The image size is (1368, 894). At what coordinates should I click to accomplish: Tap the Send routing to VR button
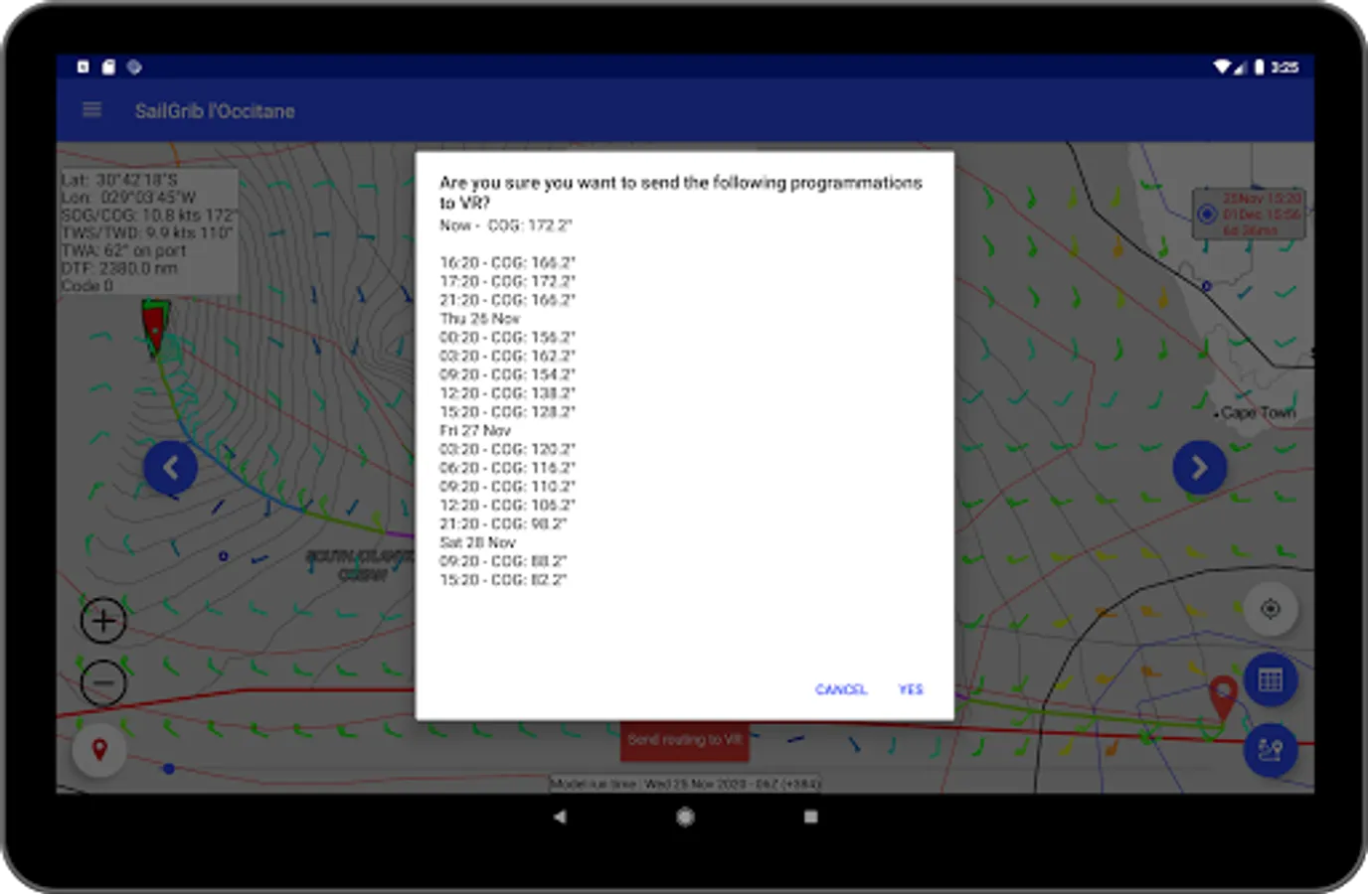click(684, 740)
